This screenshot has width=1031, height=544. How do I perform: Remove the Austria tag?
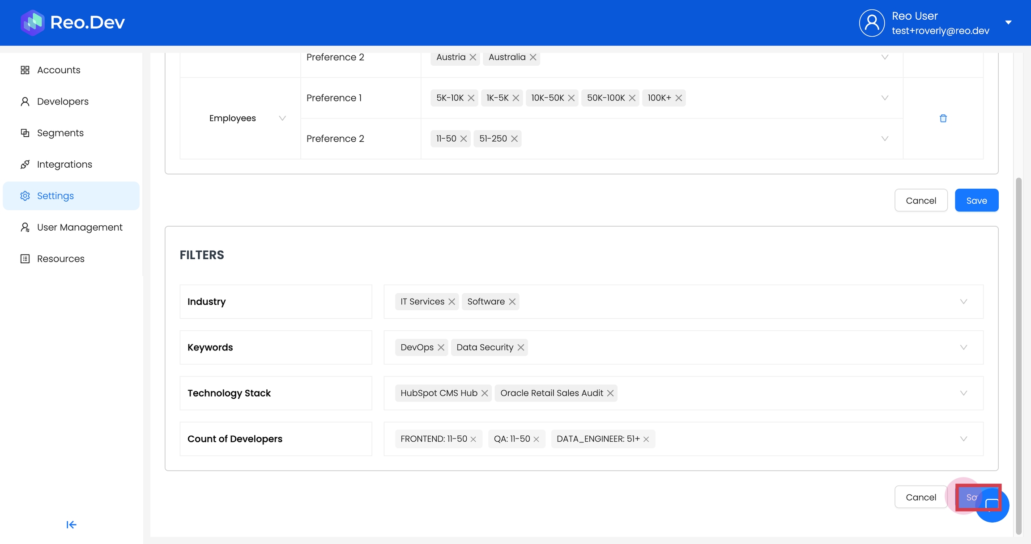coord(473,57)
